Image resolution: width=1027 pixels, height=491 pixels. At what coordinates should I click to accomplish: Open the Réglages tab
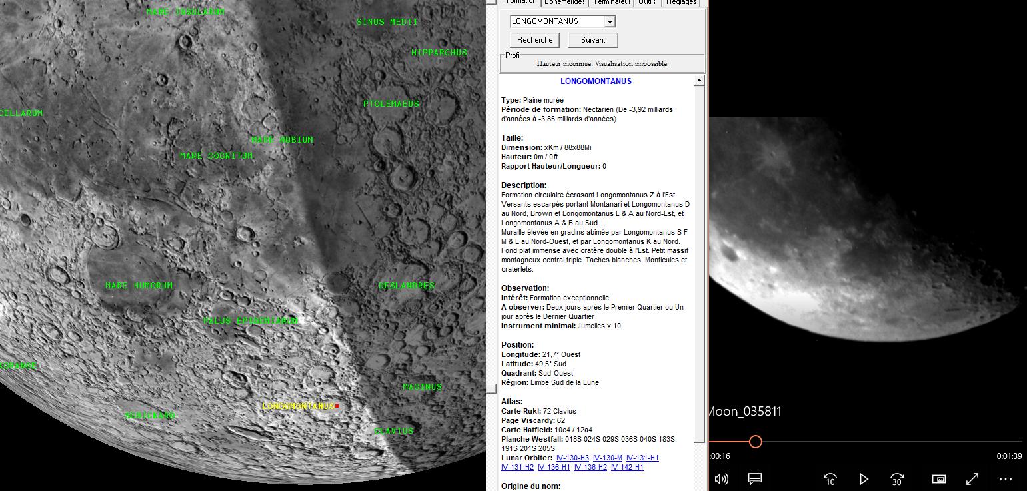coord(682,3)
